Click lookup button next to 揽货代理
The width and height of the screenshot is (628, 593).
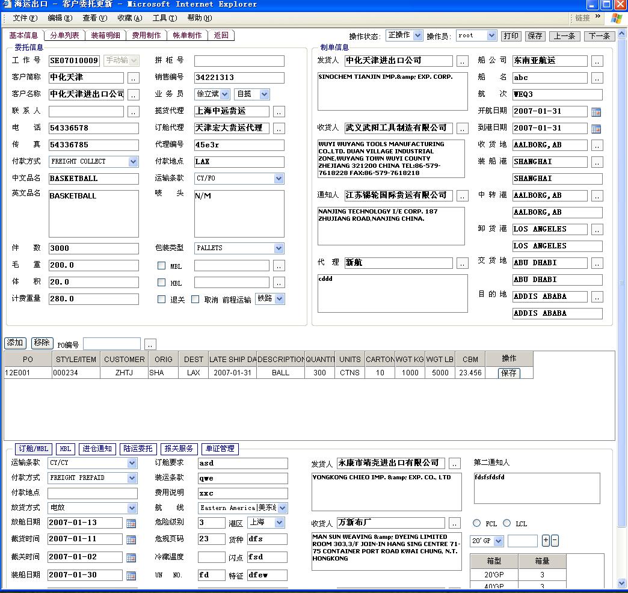[279, 111]
